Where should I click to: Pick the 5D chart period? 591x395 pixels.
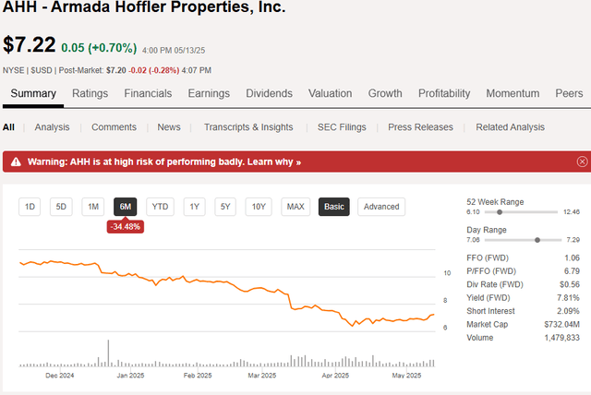coord(61,207)
